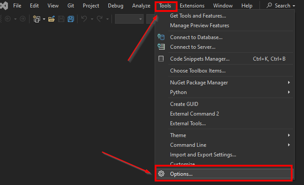Image resolution: width=304 pixels, height=185 pixels.
Task: Click the Redo arrow icon
Action: click(100, 19)
